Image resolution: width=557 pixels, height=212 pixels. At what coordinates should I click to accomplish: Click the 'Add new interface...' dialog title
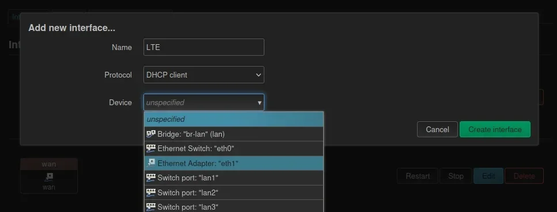click(72, 28)
